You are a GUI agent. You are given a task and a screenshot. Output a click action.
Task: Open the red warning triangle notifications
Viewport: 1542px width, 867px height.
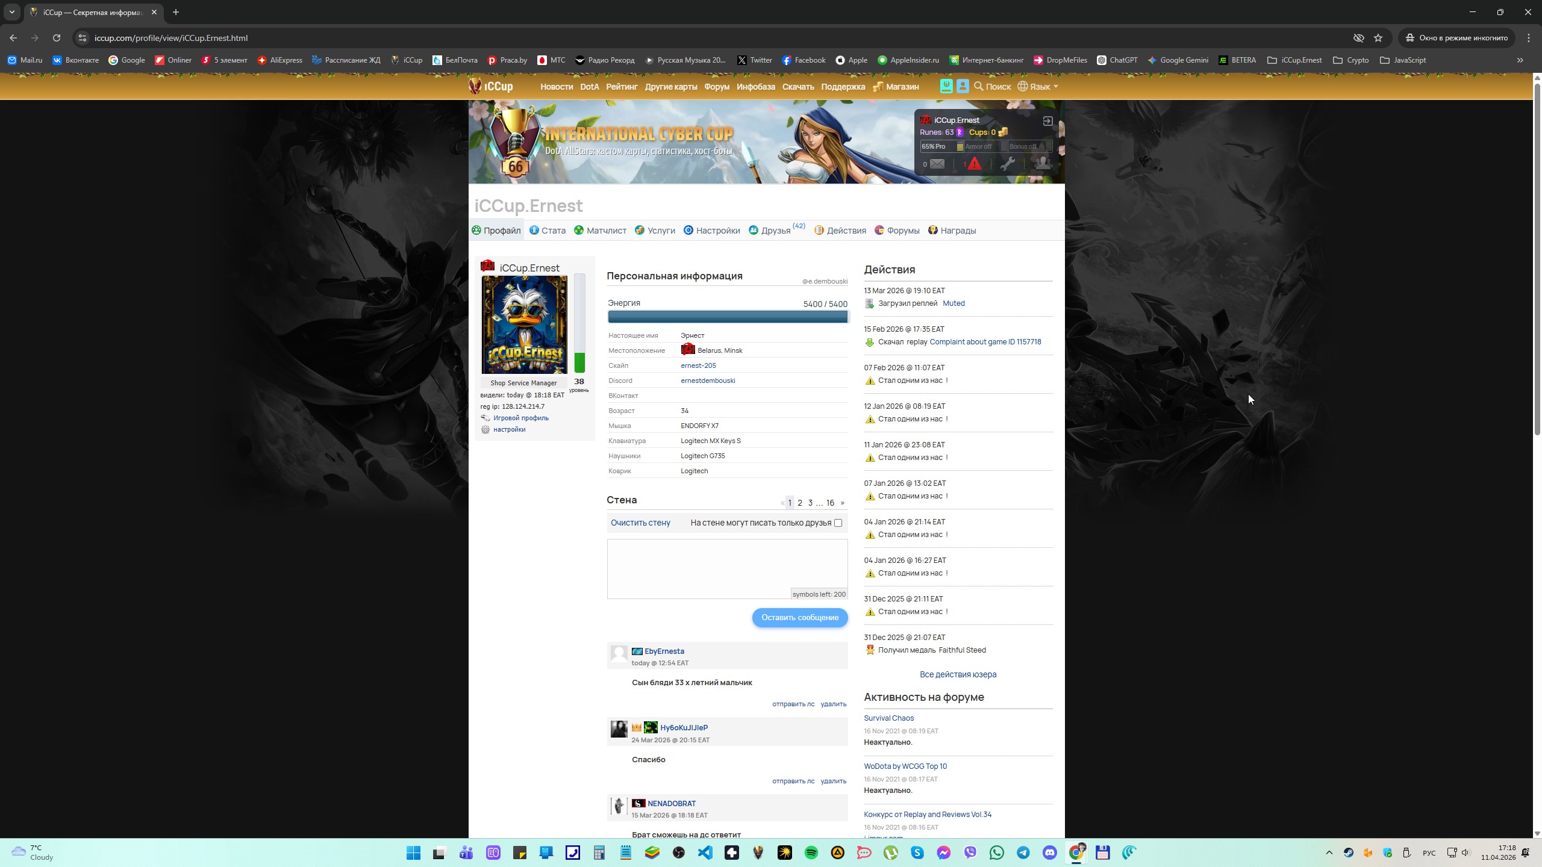click(973, 164)
